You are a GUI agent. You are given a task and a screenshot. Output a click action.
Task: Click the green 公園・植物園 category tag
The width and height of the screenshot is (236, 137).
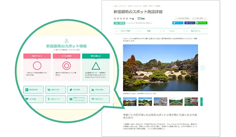coord(119,23)
